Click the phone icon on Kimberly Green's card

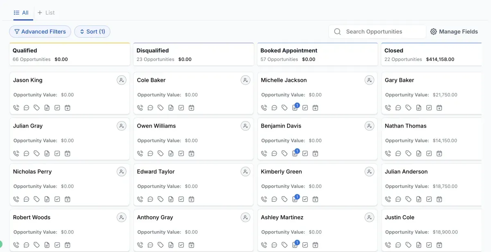[x=264, y=200]
